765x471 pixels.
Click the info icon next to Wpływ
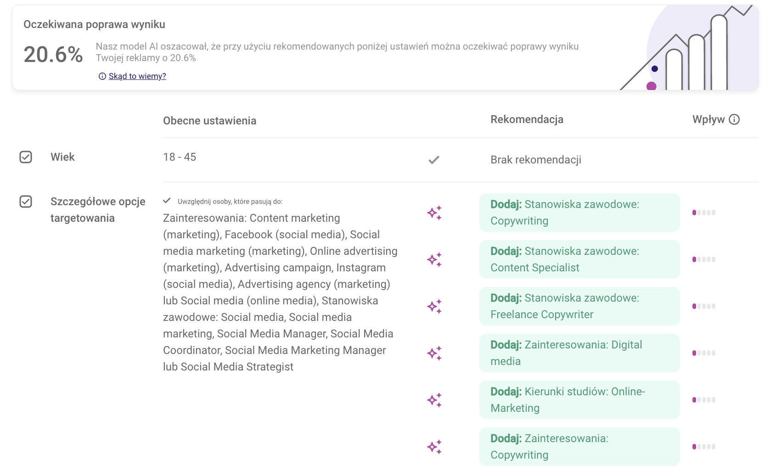coord(734,119)
